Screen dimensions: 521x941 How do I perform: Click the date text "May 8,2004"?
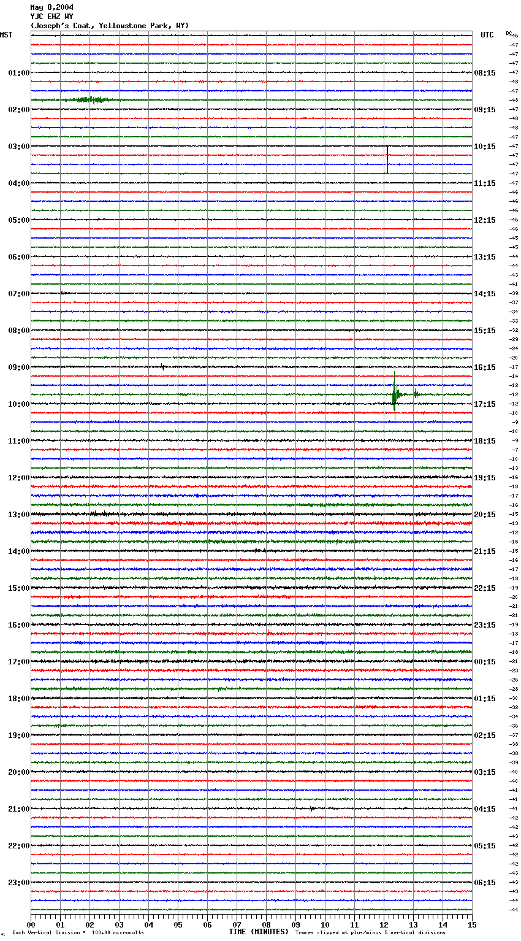pos(51,7)
